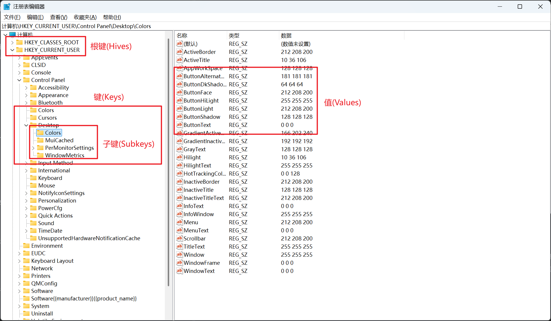Click the string icon next to Hilight
The height and width of the screenshot is (321, 551).
tap(179, 157)
